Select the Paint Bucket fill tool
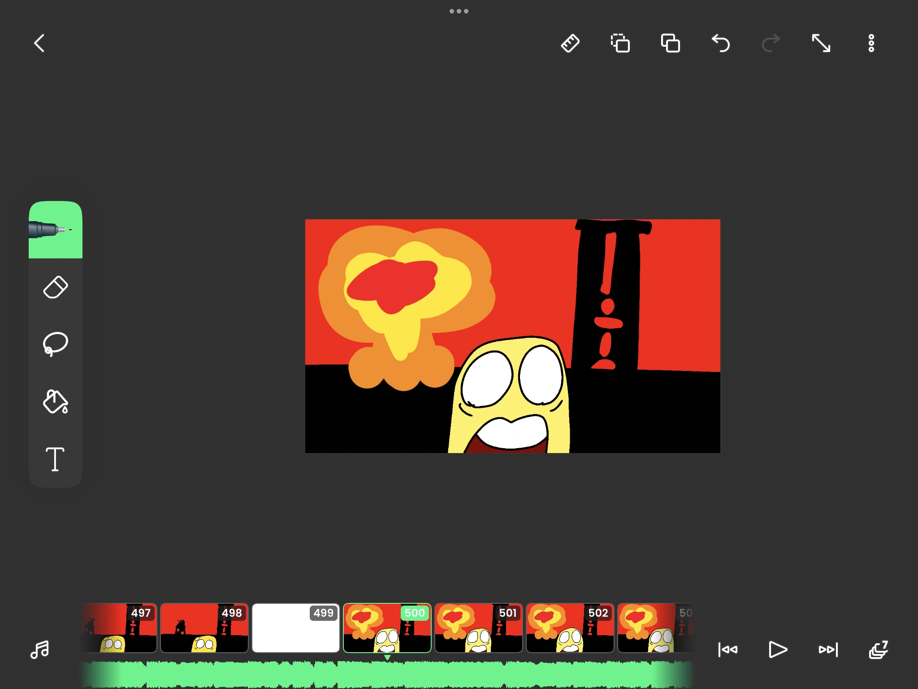Image resolution: width=918 pixels, height=689 pixels. click(x=55, y=401)
